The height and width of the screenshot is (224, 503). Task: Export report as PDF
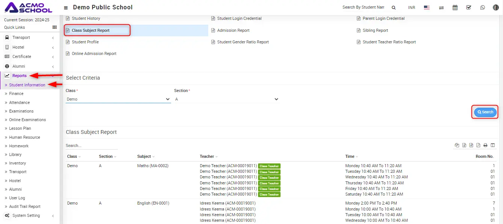478,145
